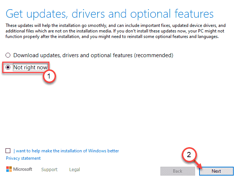Image resolution: width=236 pixels, height=180 pixels.
Task: Click the 'Get updates, drivers and optional features' heading
Action: click(x=110, y=14)
